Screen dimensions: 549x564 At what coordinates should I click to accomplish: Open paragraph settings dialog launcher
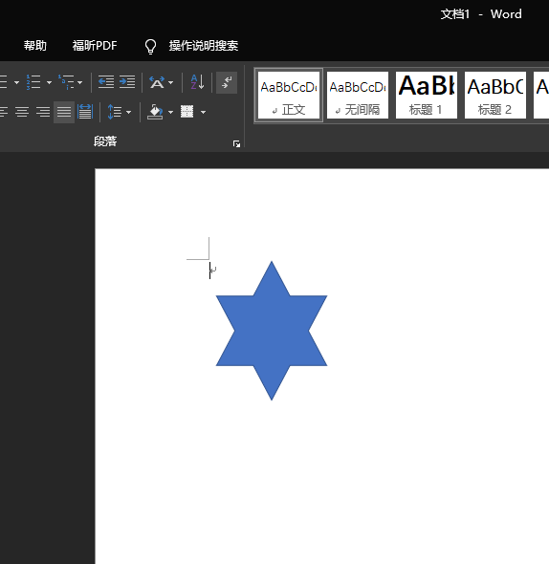(x=236, y=144)
